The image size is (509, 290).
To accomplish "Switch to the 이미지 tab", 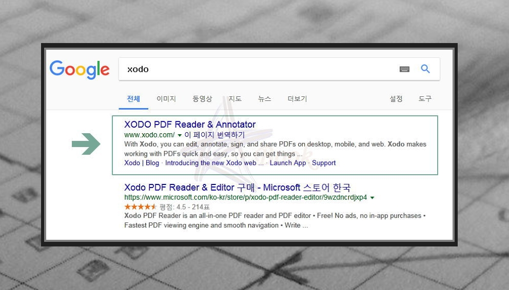I will pos(166,99).
